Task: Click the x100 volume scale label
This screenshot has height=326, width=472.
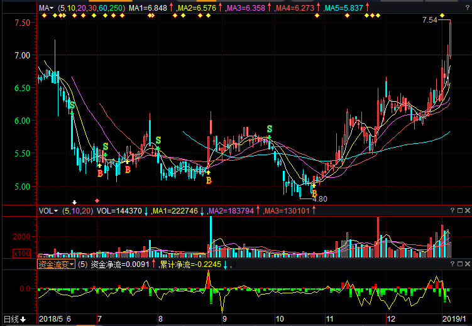Action: 21,253
